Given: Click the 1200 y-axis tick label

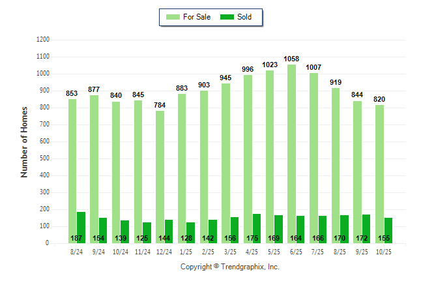Looking at the screenshot, I should pyautogui.click(x=43, y=40).
